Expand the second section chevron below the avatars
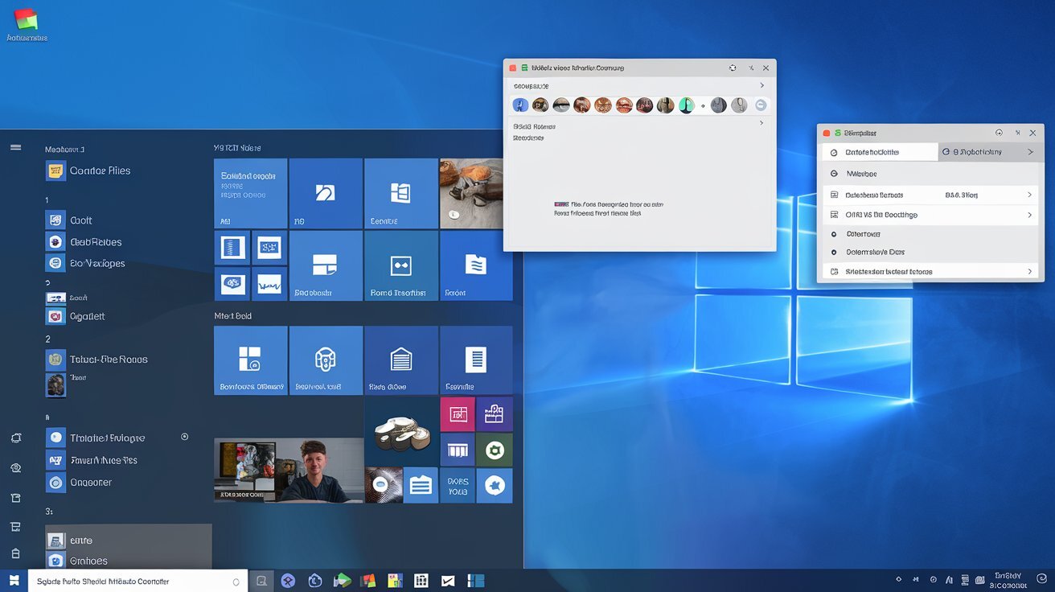The height and width of the screenshot is (592, 1055). click(x=761, y=123)
